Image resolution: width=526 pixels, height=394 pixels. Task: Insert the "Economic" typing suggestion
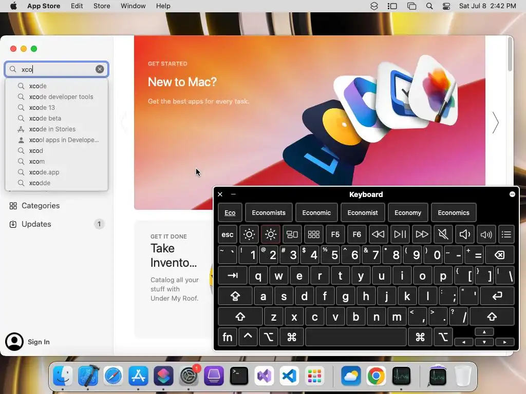[316, 213]
